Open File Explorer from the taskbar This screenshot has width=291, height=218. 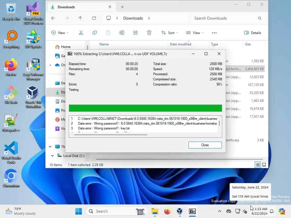155,211
